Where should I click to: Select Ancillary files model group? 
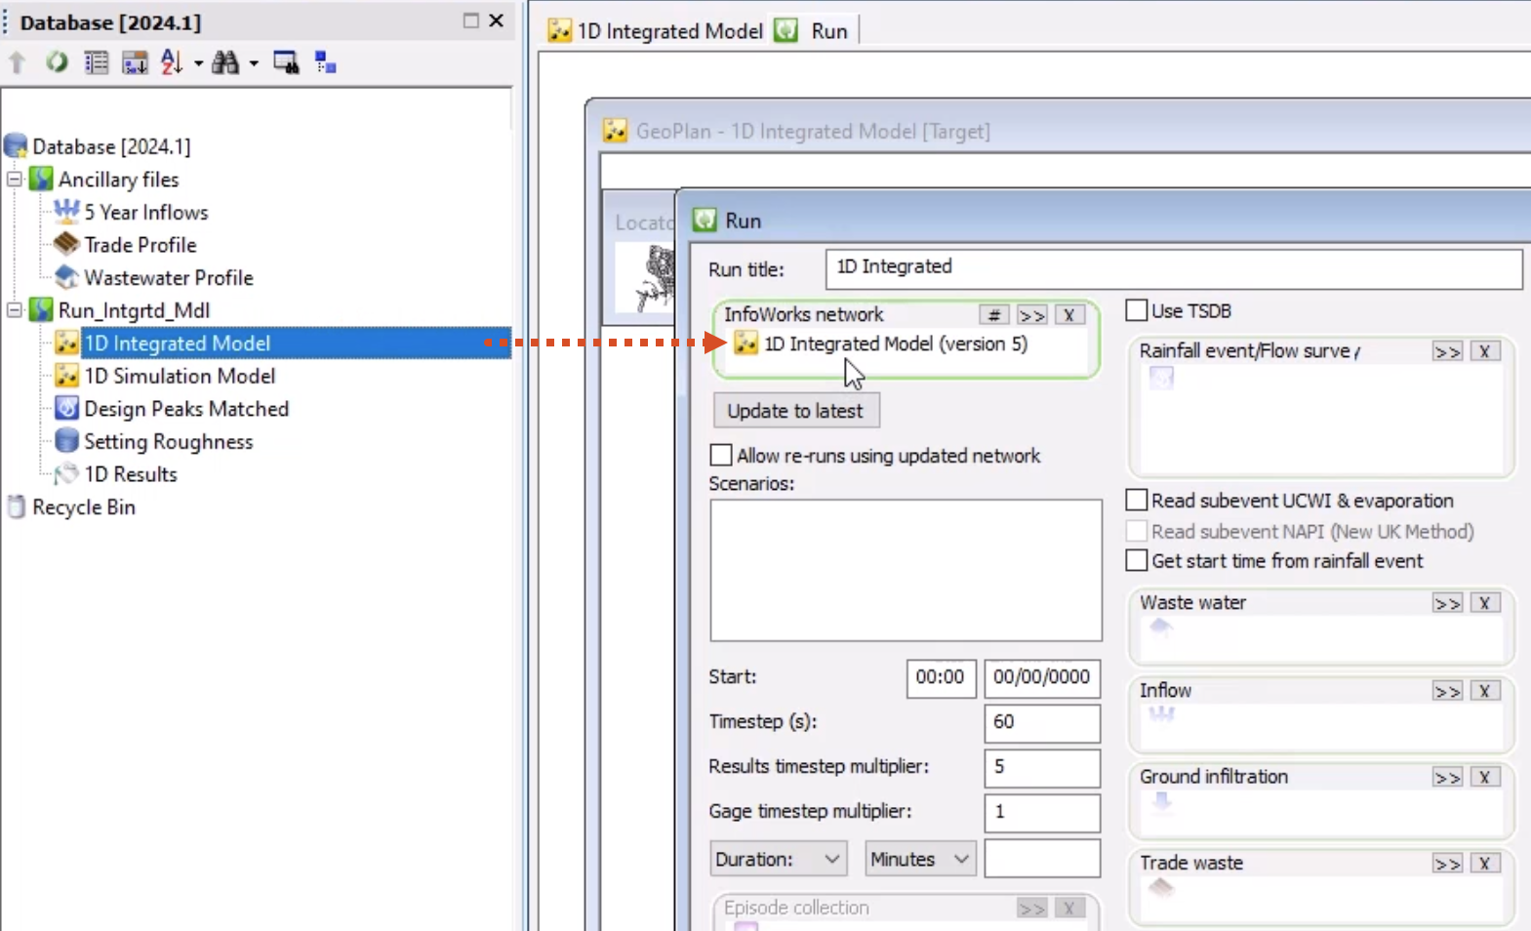[x=118, y=180]
